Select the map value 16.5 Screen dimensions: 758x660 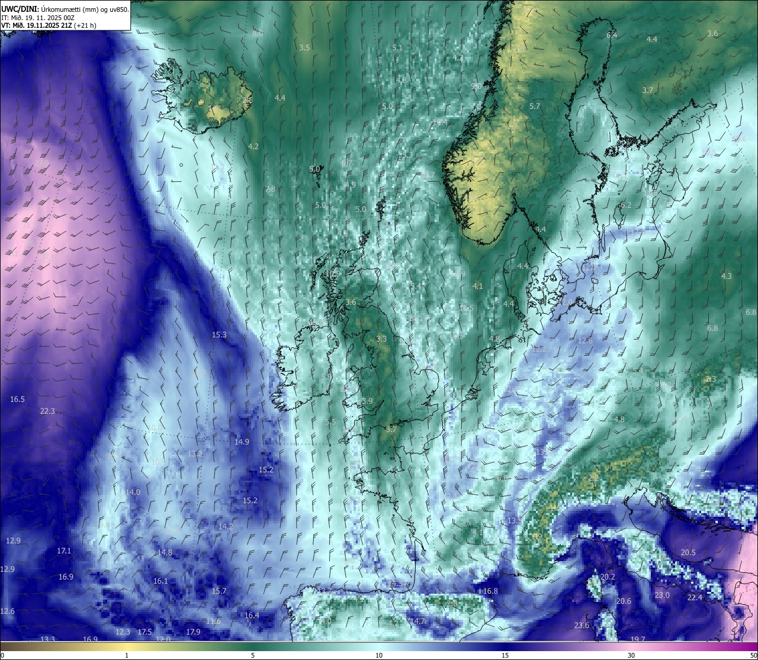point(17,400)
